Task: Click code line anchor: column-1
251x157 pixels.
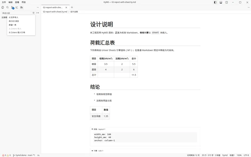Action: point(104,140)
